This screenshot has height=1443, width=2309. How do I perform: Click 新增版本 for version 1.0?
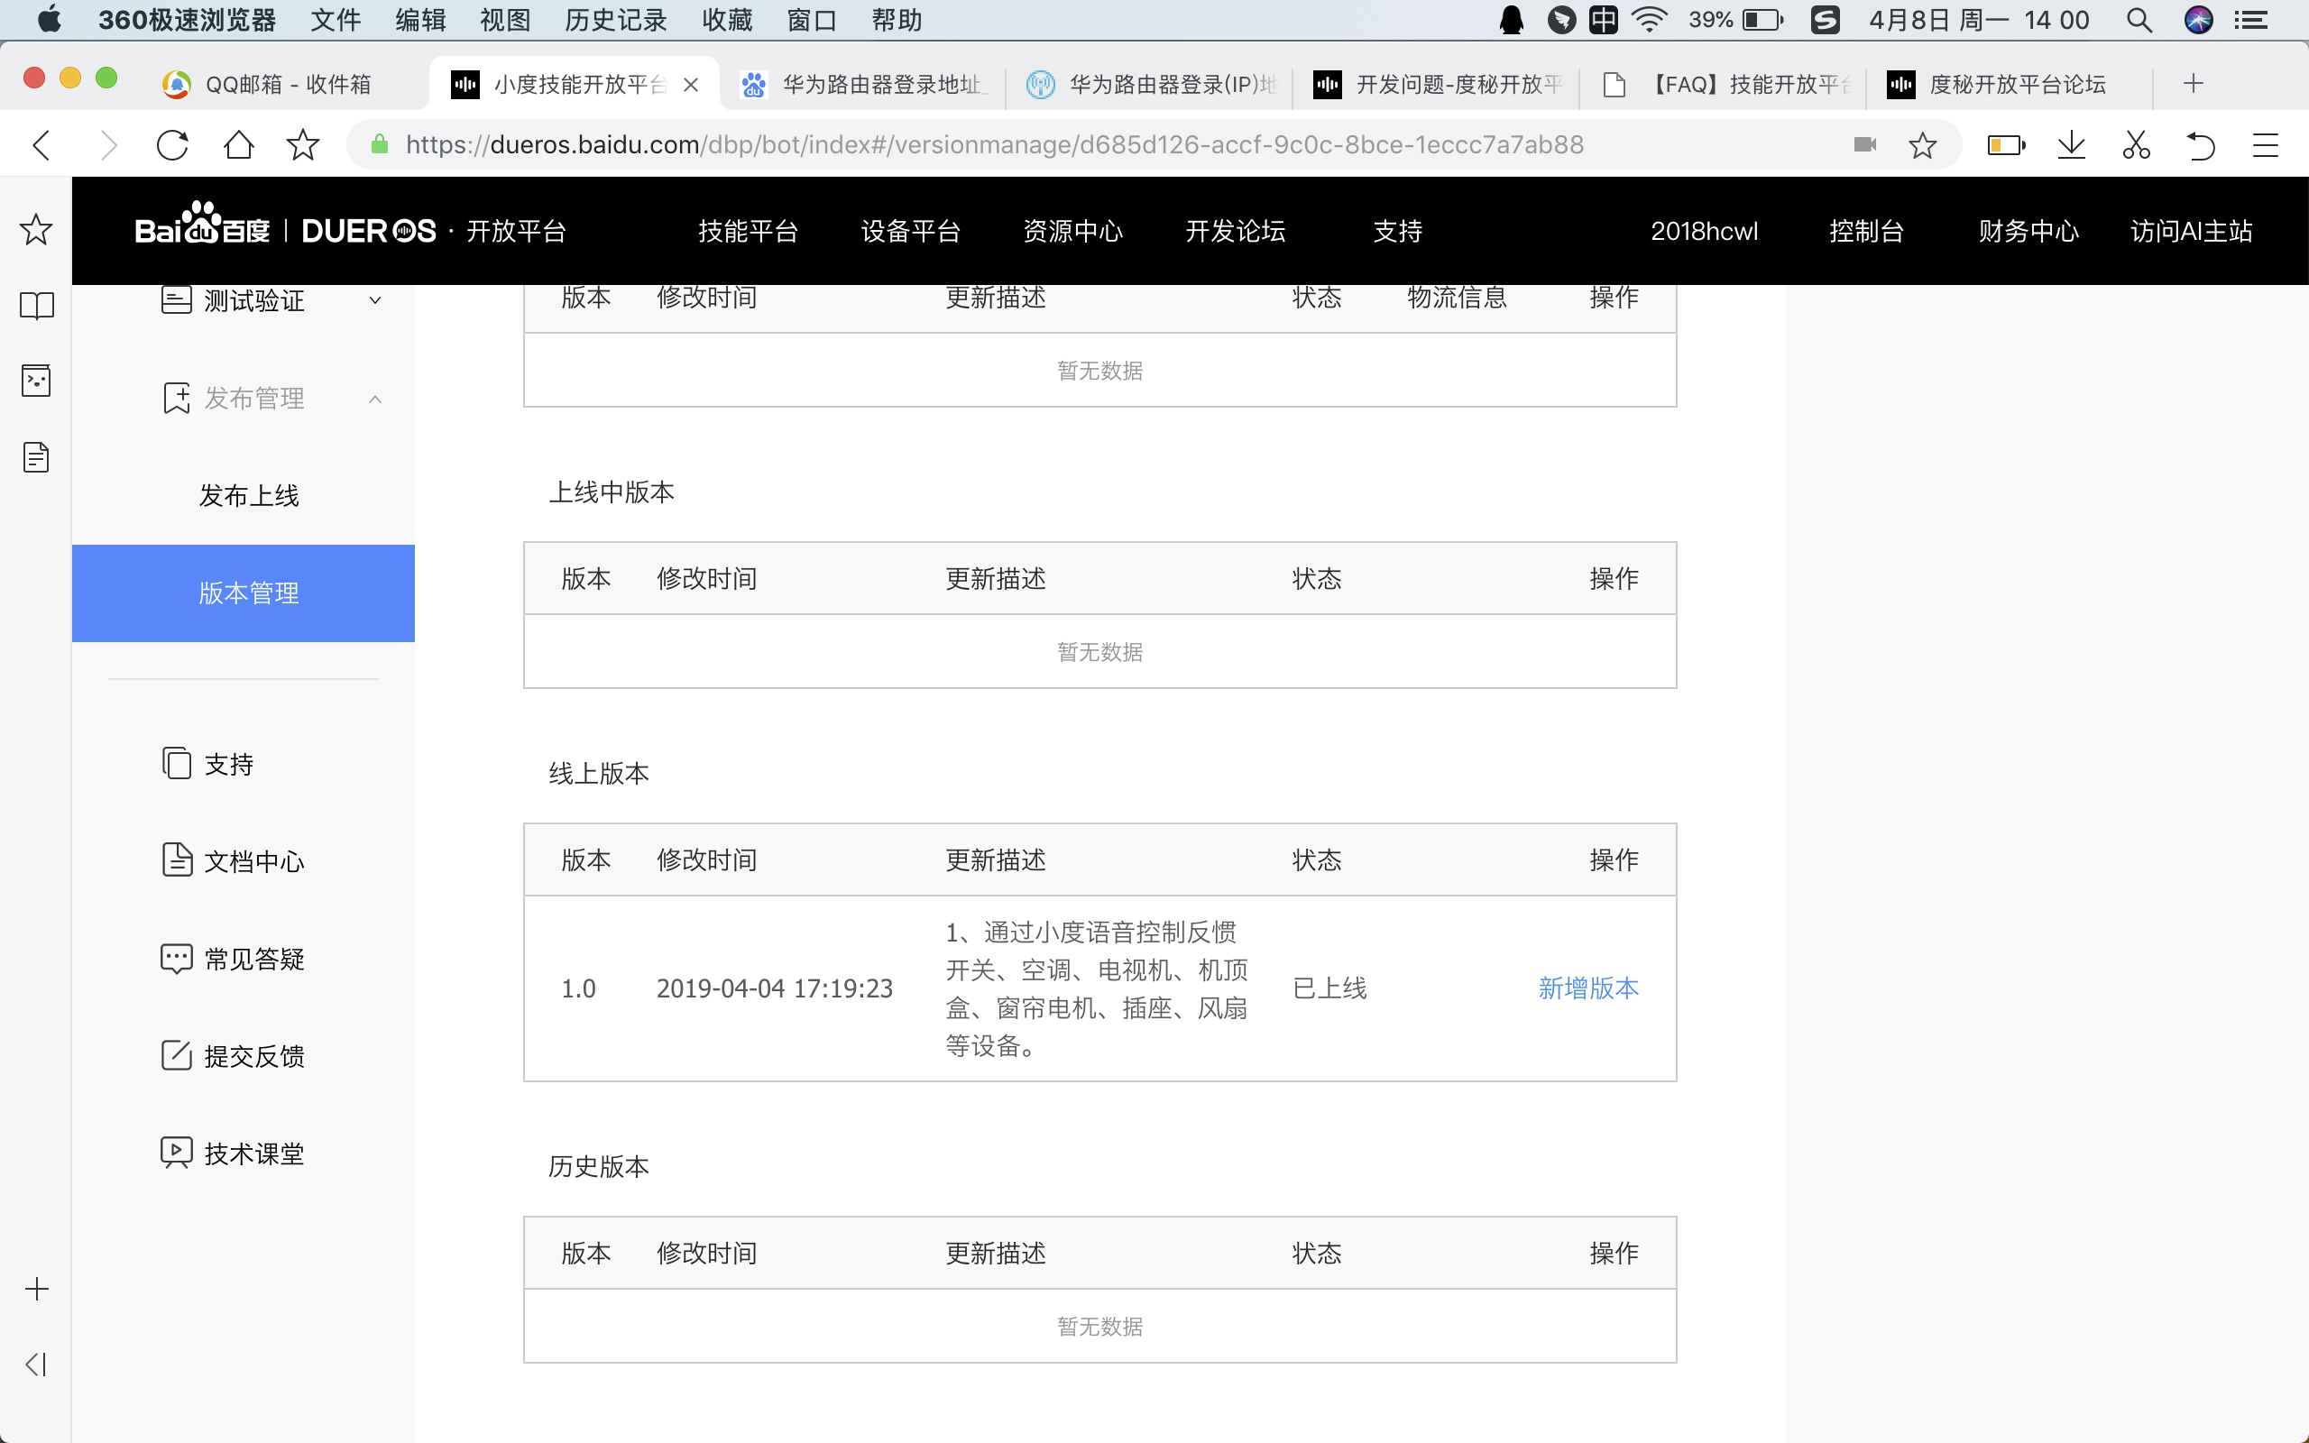[x=1588, y=988]
